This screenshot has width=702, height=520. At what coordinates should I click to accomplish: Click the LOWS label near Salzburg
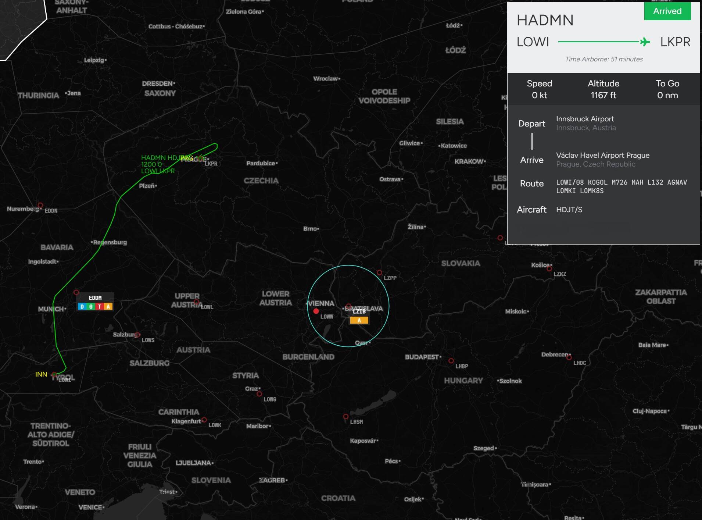148,340
